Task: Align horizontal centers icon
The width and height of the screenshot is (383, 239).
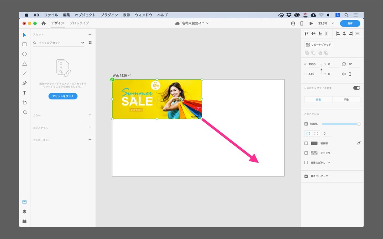Action: click(344, 33)
